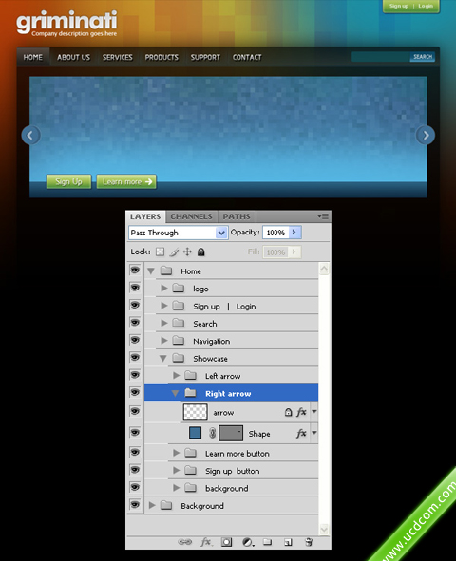Click the Lock transparent pixels icon
The width and height of the screenshot is (456, 561).
(x=160, y=252)
